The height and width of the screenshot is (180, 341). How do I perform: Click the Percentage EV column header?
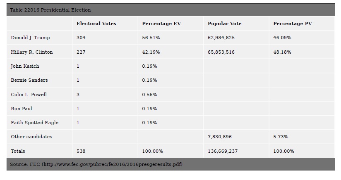tap(162, 24)
